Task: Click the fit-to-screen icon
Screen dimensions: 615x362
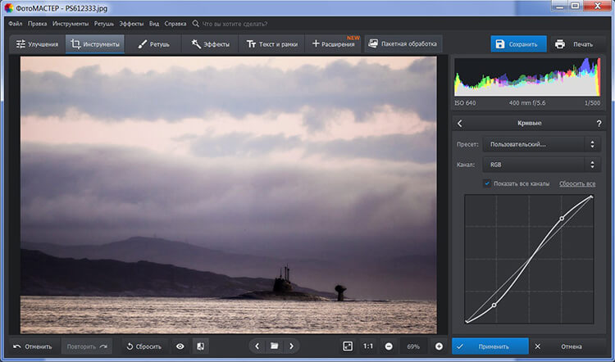Action: 348,346
